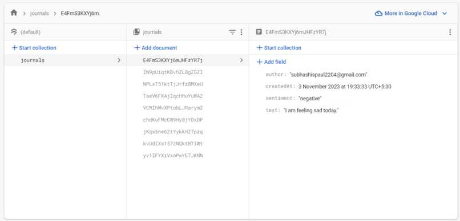Screen dimensions: 460x221
Task: Expand the chevron on the journals row
Action: (119, 60)
